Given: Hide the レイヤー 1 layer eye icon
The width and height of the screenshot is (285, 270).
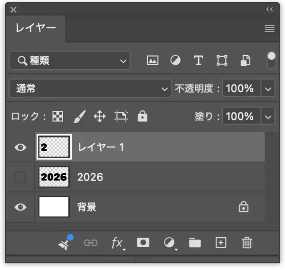Looking at the screenshot, I should (20, 147).
